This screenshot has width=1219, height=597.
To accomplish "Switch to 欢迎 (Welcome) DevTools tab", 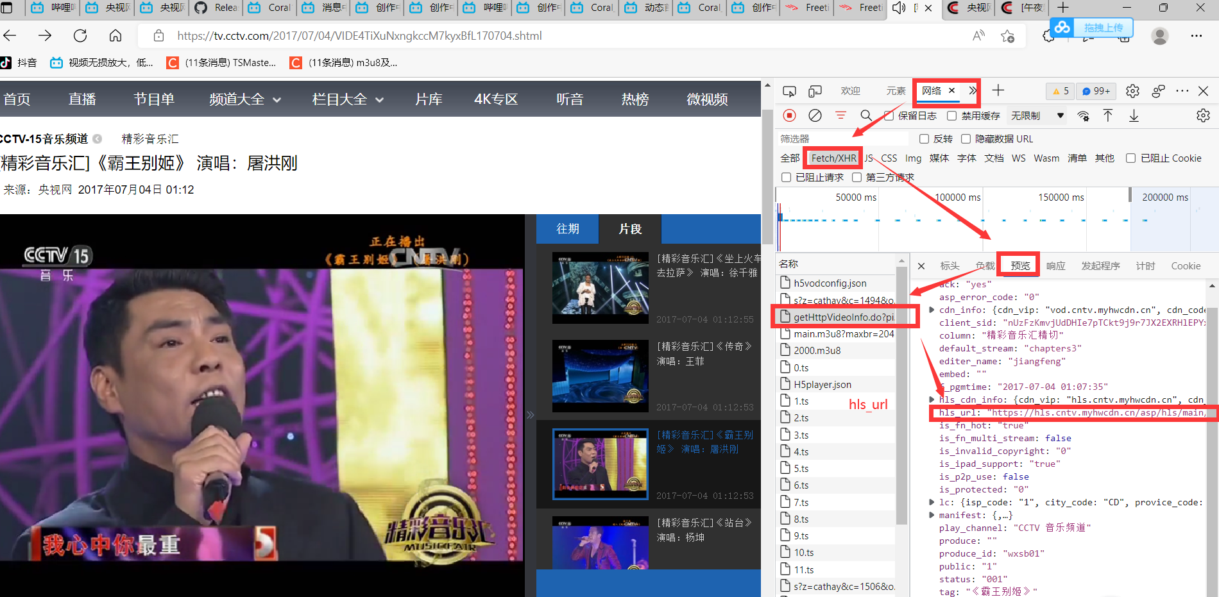I will coord(851,91).
